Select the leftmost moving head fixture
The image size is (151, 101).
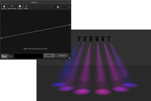point(79,39)
